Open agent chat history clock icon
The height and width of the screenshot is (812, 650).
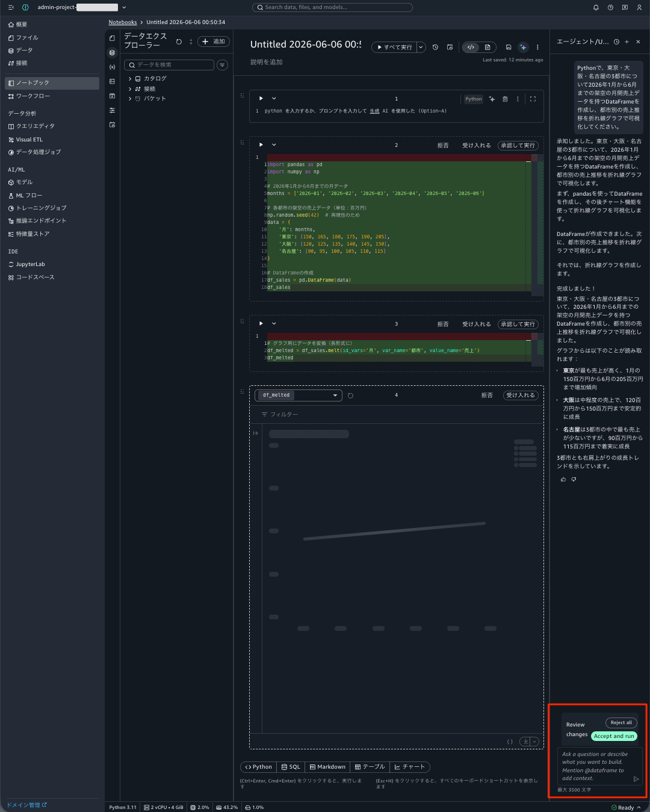coord(616,42)
